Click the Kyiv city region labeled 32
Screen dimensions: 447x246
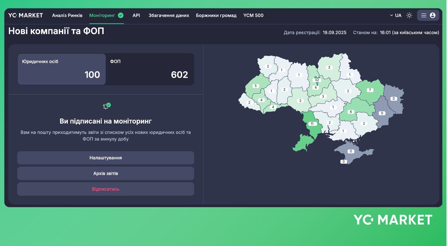pos(317,80)
